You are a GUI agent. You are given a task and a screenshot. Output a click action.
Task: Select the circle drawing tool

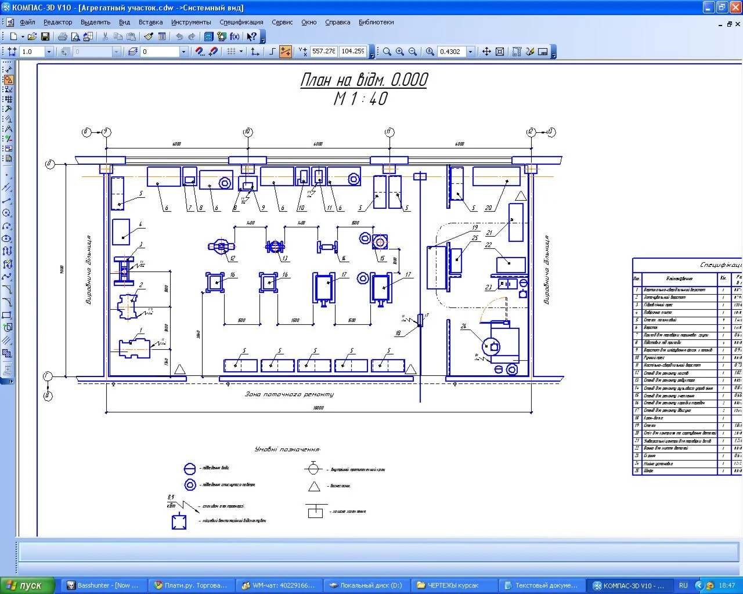click(7, 213)
